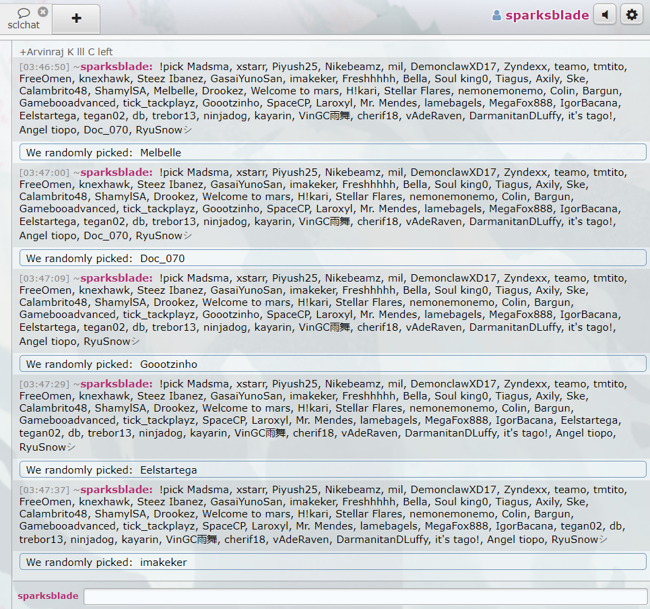Screen dimensions: 650x609
Task: Click sparksblade username in the 03:47:37 message
Action: point(116,490)
